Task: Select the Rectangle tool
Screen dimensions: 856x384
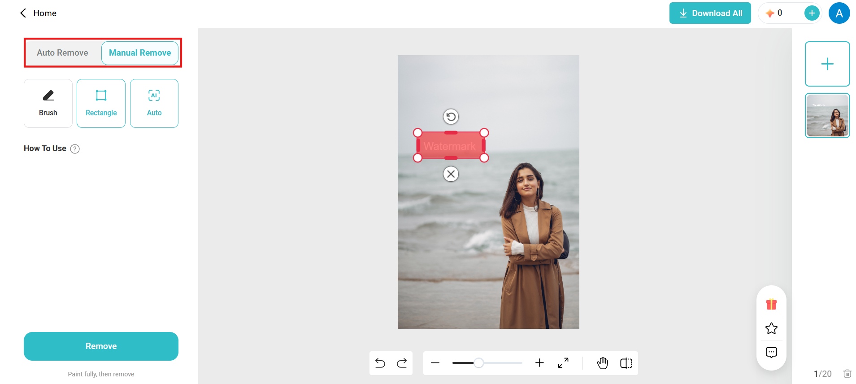Action: 101,103
